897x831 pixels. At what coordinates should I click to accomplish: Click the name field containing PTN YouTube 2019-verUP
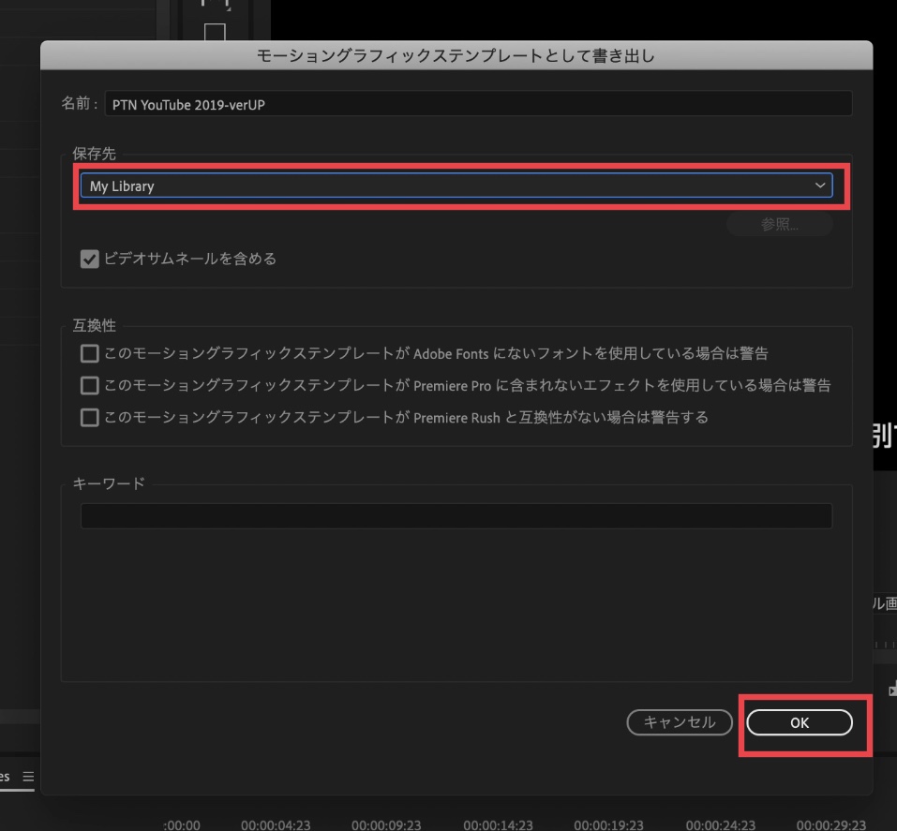[478, 104]
